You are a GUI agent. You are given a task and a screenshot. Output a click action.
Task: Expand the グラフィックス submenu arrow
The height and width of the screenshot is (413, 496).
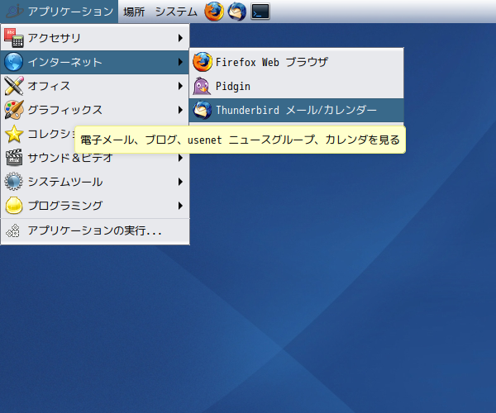180,110
